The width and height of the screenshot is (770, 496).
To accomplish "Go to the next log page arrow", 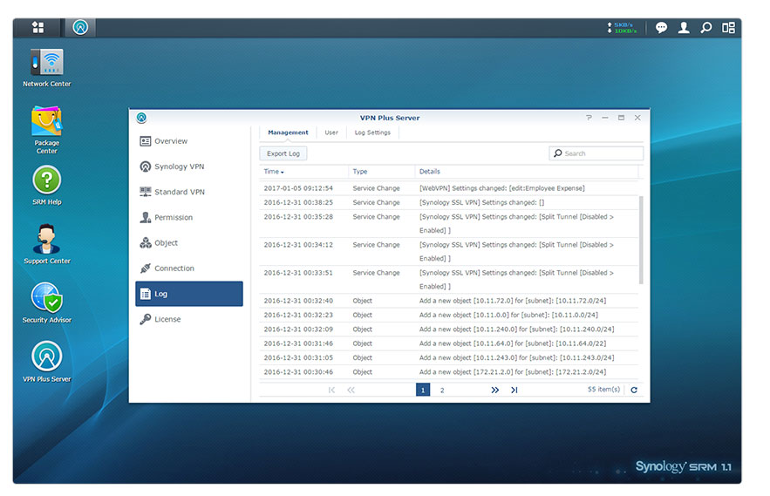I will 495,390.
